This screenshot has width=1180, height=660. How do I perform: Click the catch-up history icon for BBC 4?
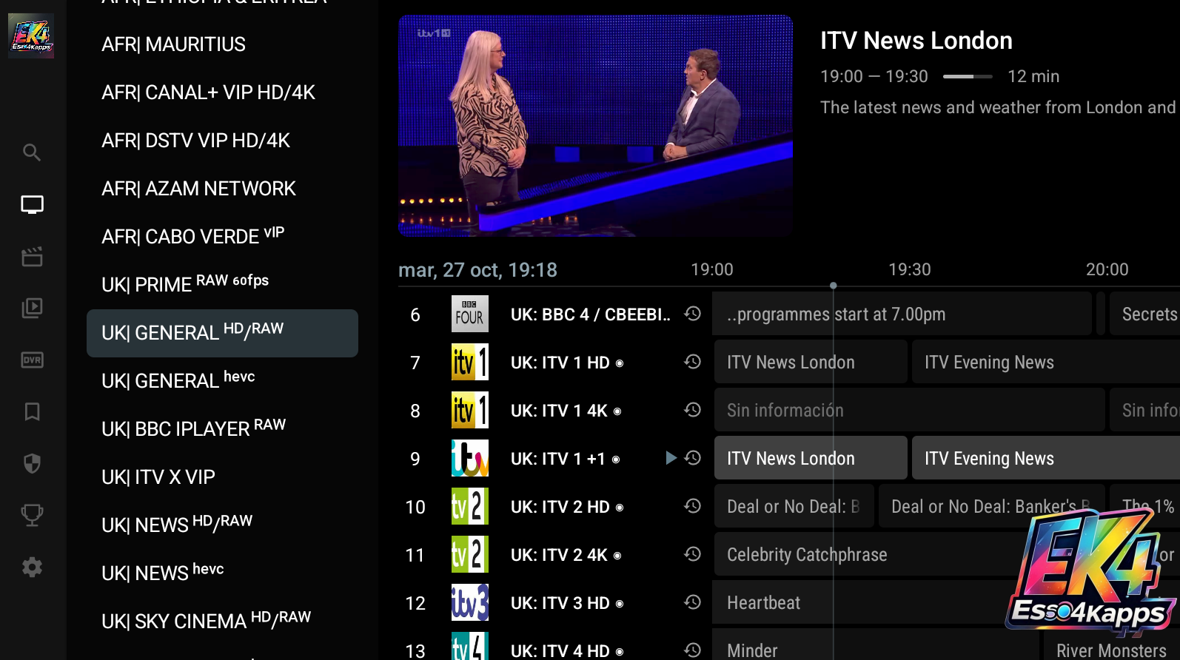point(693,314)
